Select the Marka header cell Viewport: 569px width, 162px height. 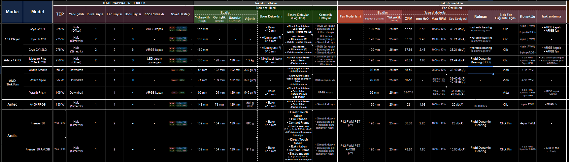point(12,12)
